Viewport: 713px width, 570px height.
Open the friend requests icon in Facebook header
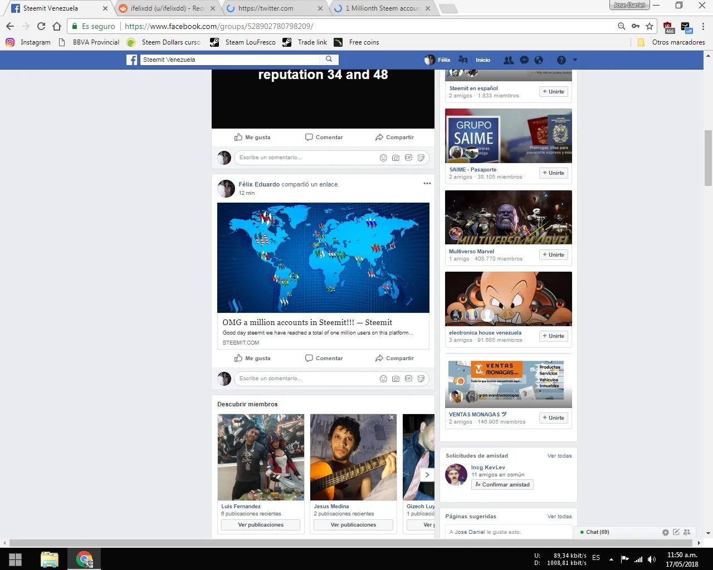[x=509, y=60]
